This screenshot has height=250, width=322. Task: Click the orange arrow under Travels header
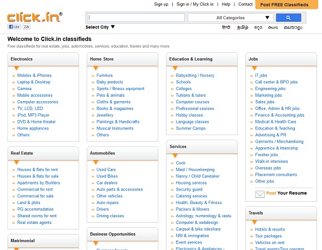point(254,222)
